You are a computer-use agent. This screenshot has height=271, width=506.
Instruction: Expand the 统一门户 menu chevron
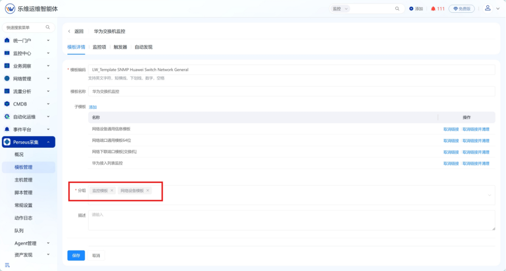click(x=48, y=40)
